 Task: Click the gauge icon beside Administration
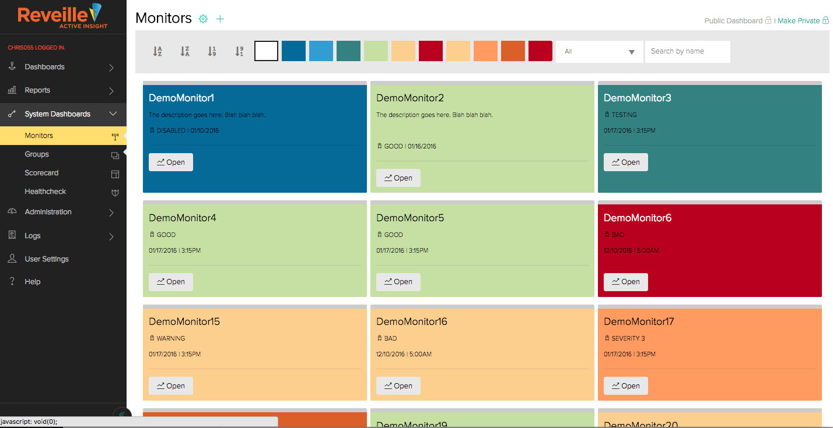coord(12,212)
